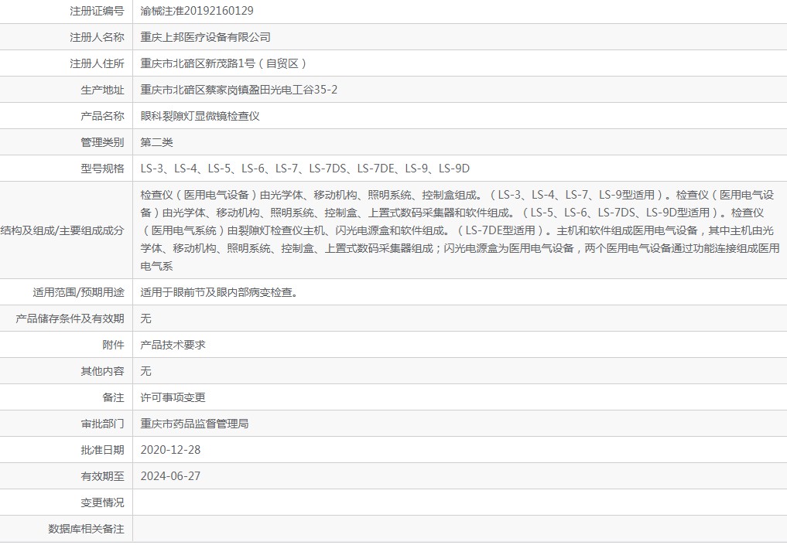The height and width of the screenshot is (545, 787).
Task: Select 无 value in the 产品储存条件及有效期 row
Action: tap(145, 318)
